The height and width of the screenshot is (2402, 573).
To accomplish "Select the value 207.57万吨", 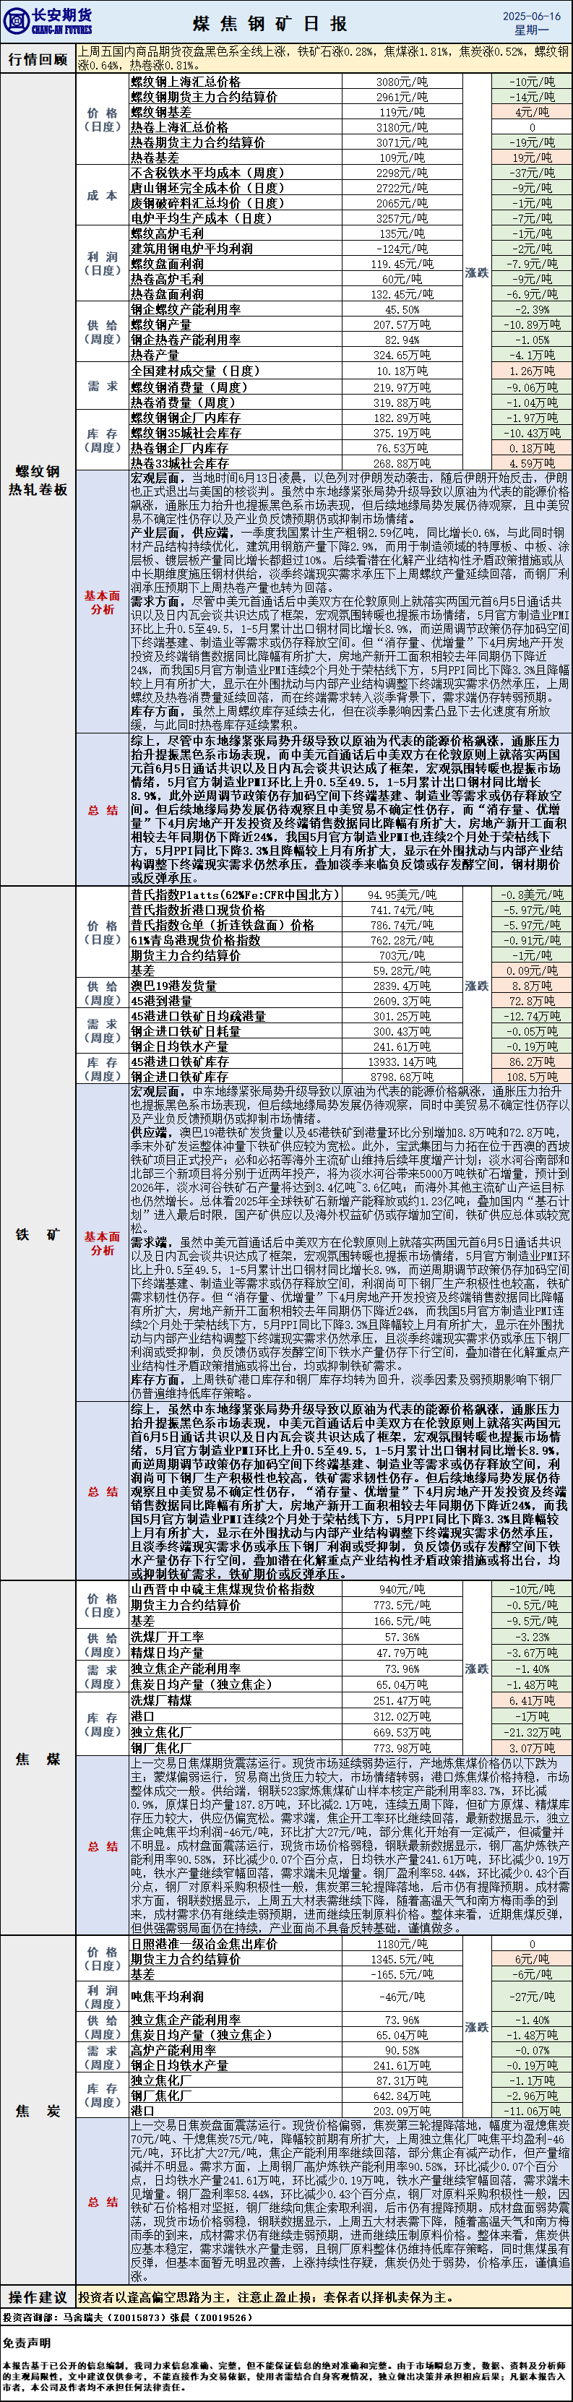I will pyautogui.click(x=402, y=324).
